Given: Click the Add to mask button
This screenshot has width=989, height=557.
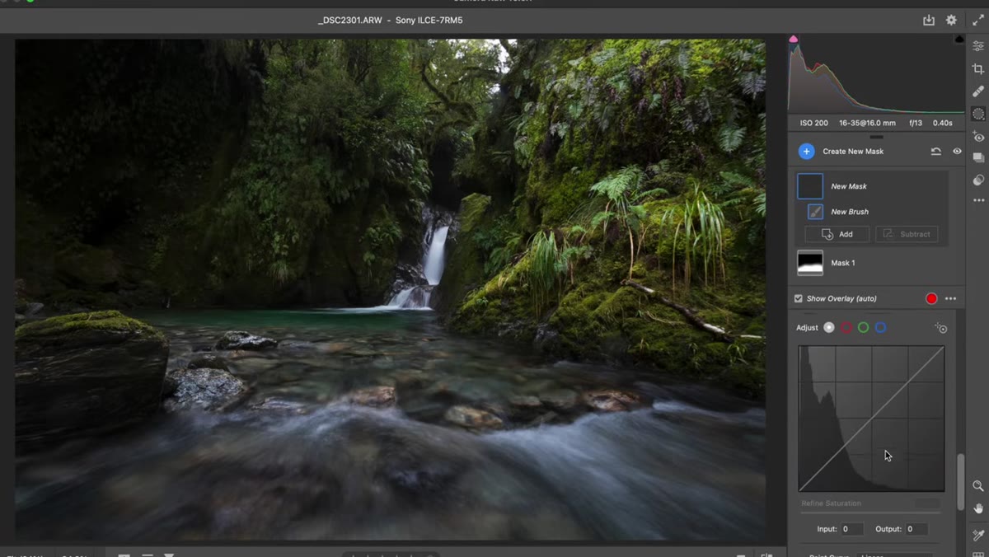Looking at the screenshot, I should pyautogui.click(x=837, y=234).
